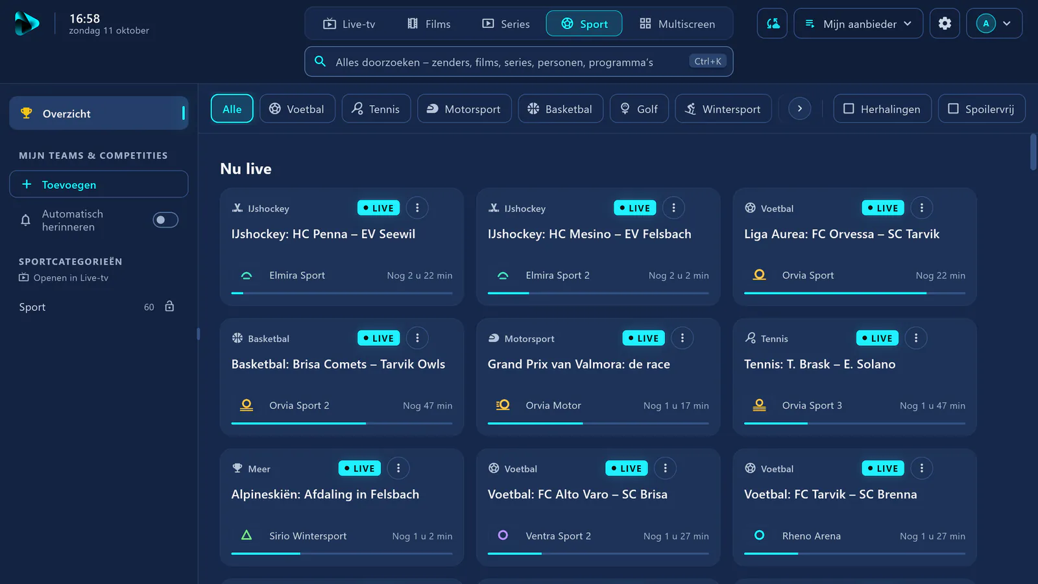Open the Live-tv tab
The width and height of the screenshot is (1038, 584).
[x=349, y=24]
